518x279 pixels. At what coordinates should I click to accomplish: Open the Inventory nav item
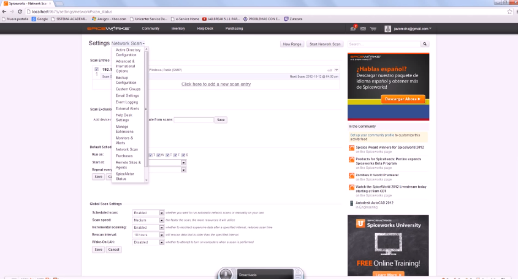178,29
